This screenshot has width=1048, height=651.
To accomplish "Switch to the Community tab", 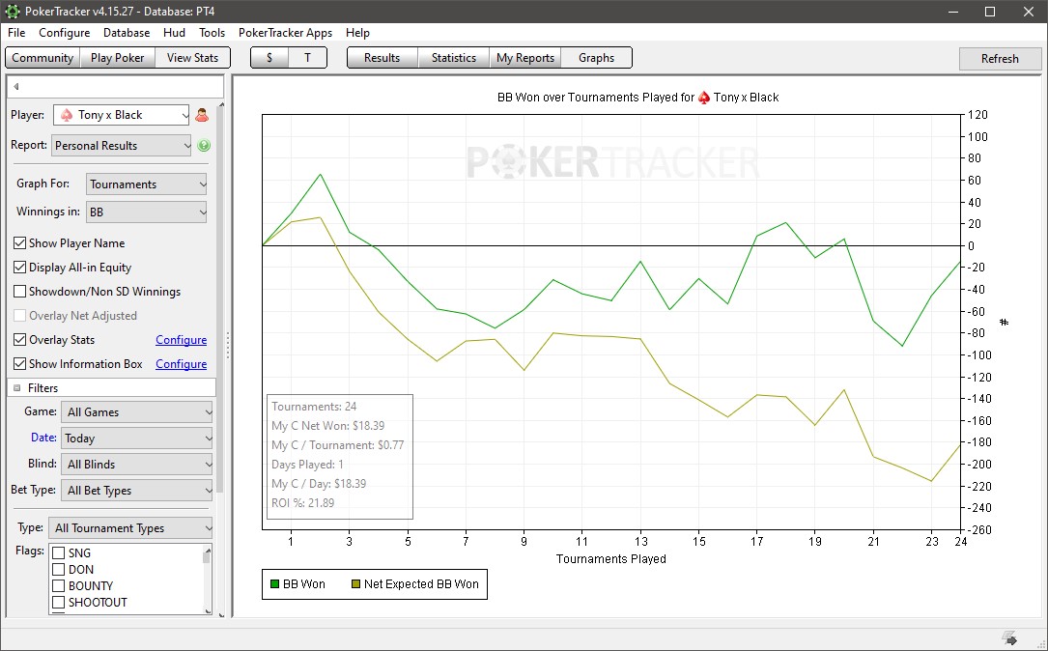I will point(42,58).
